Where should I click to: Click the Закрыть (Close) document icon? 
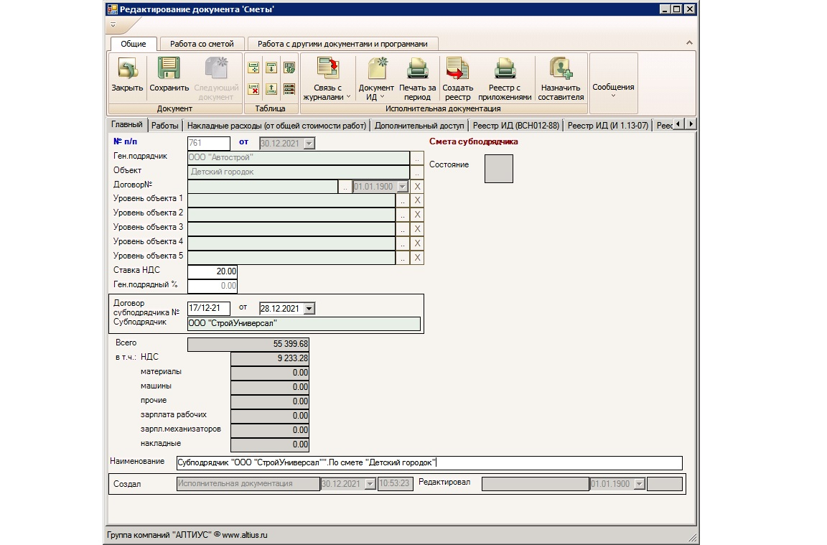point(126,70)
